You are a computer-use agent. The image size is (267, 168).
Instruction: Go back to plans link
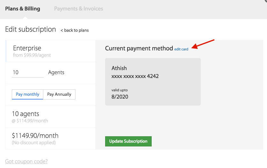(x=75, y=30)
